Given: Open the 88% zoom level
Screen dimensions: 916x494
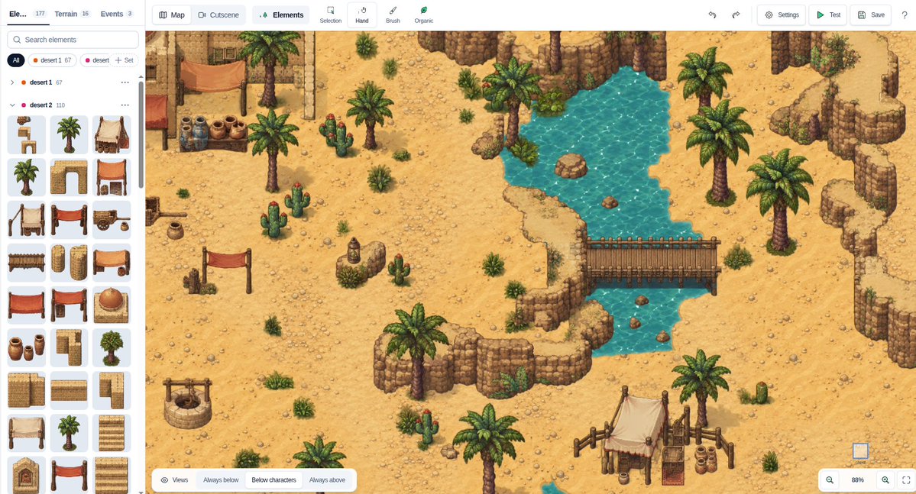Looking at the screenshot, I should [x=858, y=480].
